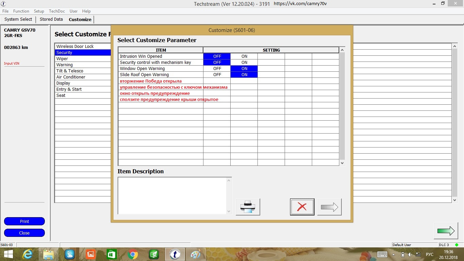Screen dimensions: 464x261
Task: Open the Windows Store from the taskbar
Action: point(111,254)
